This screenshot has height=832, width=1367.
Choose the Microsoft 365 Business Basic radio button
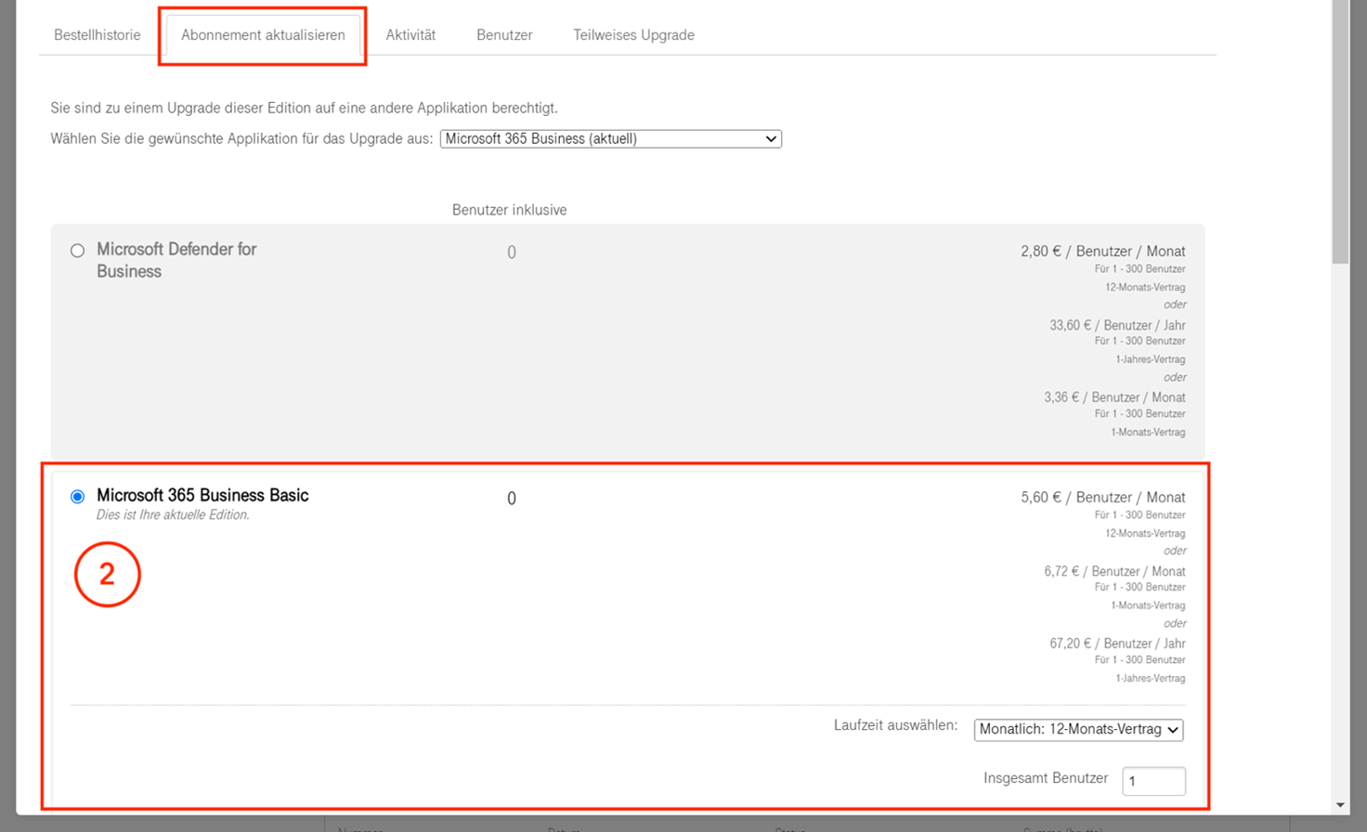[78, 497]
